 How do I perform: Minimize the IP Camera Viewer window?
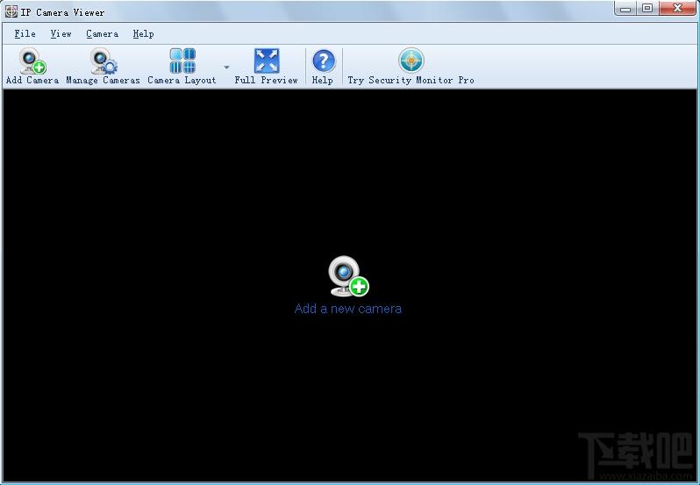click(625, 9)
